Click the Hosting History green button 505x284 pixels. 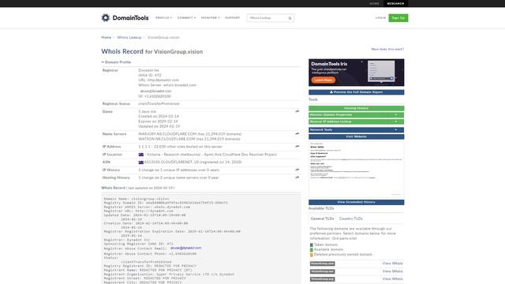[x=356, y=108]
